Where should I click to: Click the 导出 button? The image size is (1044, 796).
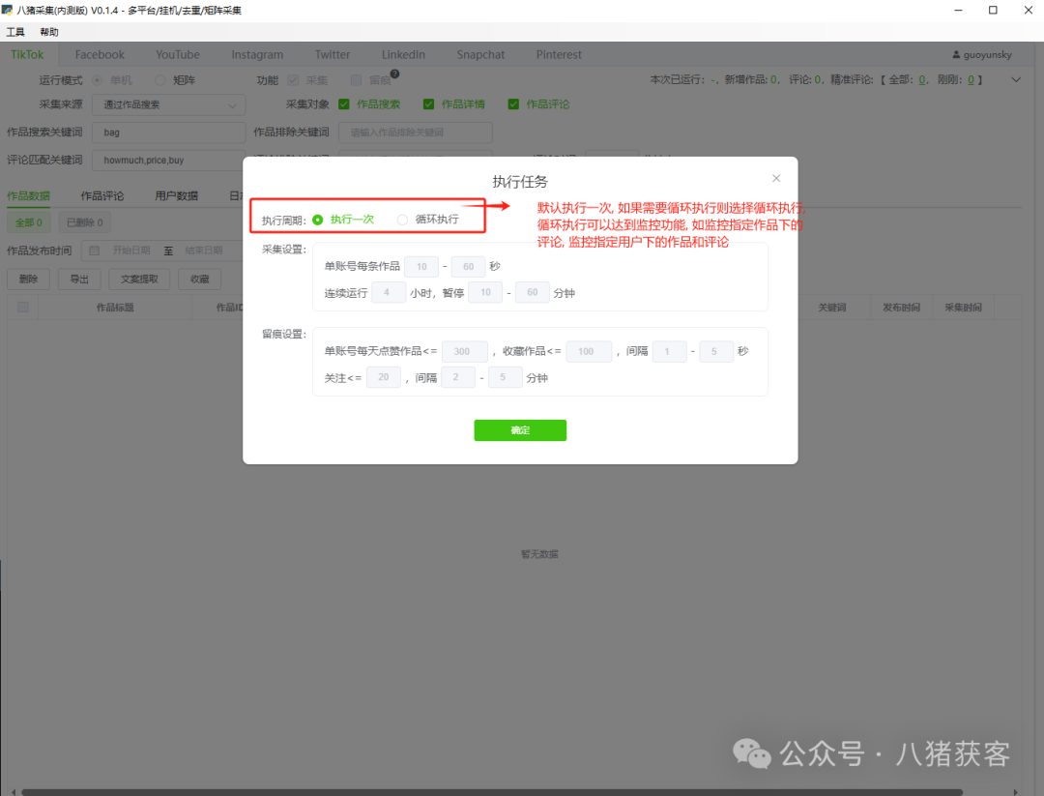(x=79, y=280)
